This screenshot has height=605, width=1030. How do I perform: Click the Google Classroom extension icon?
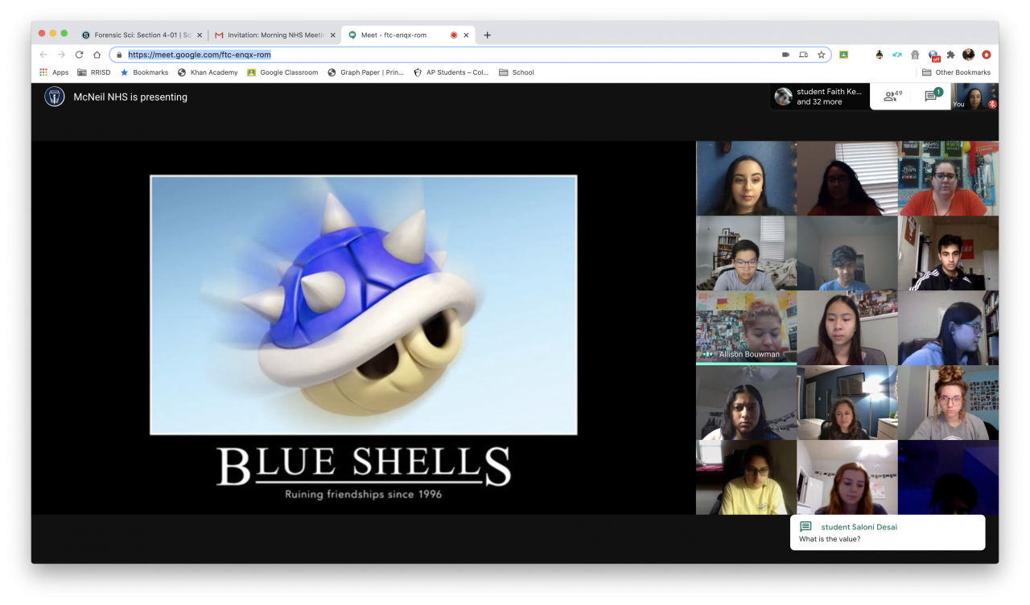coord(843,55)
